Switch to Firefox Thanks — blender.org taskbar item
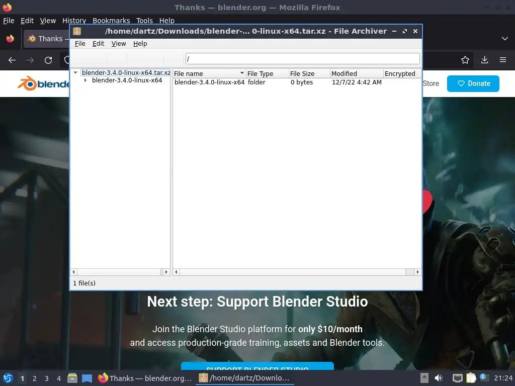 tap(145, 378)
